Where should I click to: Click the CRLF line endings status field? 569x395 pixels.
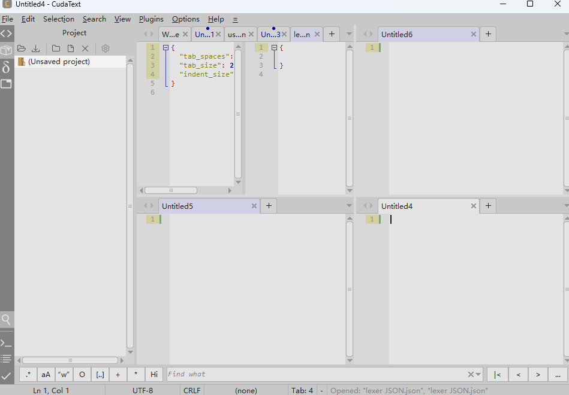tap(192, 390)
